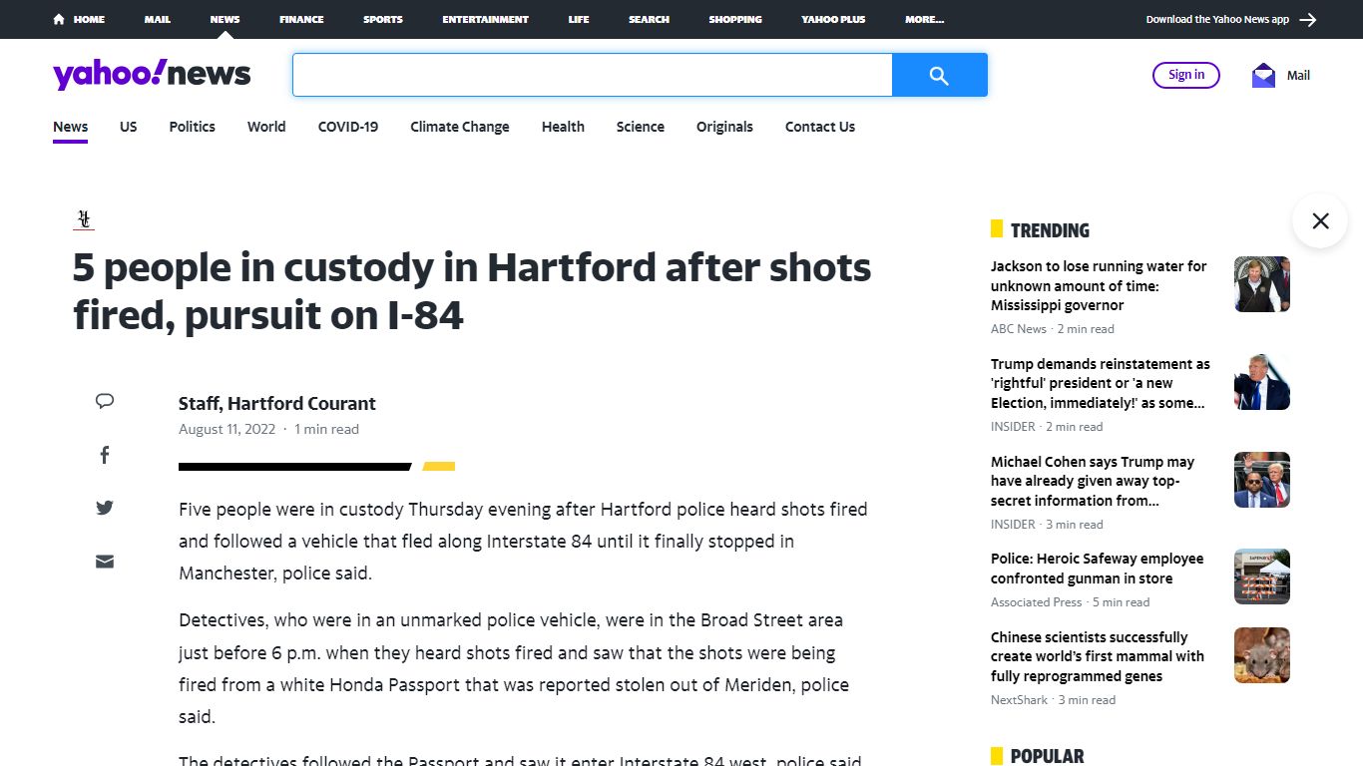Click the Sign in button
The image size is (1363, 766).
pyautogui.click(x=1186, y=75)
